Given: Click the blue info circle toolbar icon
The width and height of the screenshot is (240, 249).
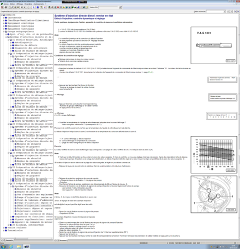Looking at the screenshot, I should pyautogui.click(x=37, y=8).
